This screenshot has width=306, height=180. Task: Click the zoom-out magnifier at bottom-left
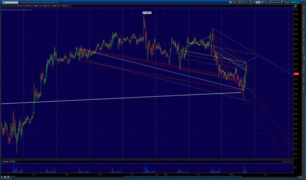pos(8,177)
